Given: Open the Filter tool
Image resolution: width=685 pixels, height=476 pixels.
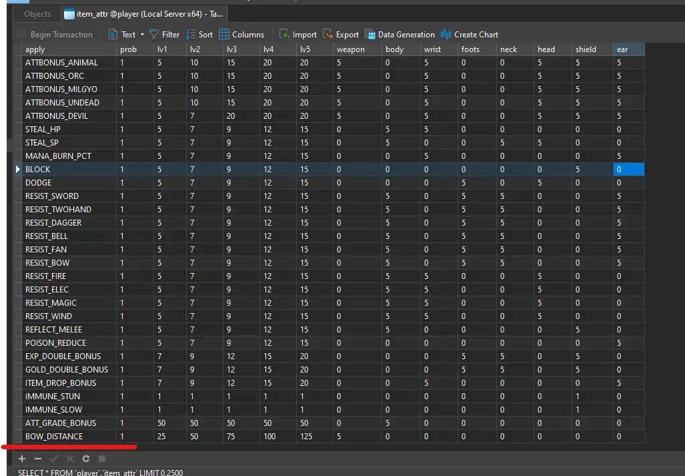Looking at the screenshot, I should tap(164, 35).
